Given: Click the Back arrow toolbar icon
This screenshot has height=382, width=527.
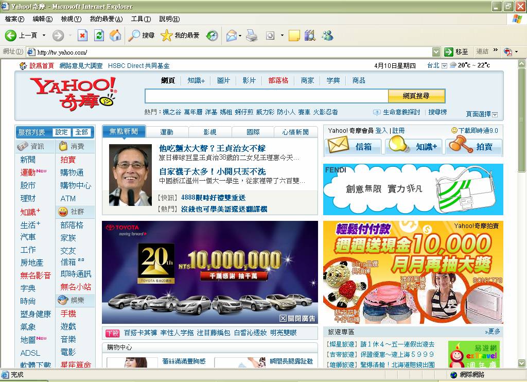Looking at the screenshot, I should (x=10, y=36).
